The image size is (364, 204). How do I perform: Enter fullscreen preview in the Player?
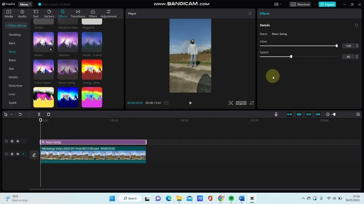pyautogui.click(x=252, y=103)
